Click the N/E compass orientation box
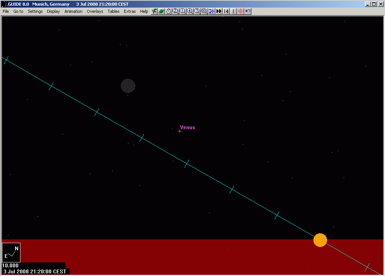Image resolution: width=385 pixels, height=276 pixels. [x=11, y=253]
